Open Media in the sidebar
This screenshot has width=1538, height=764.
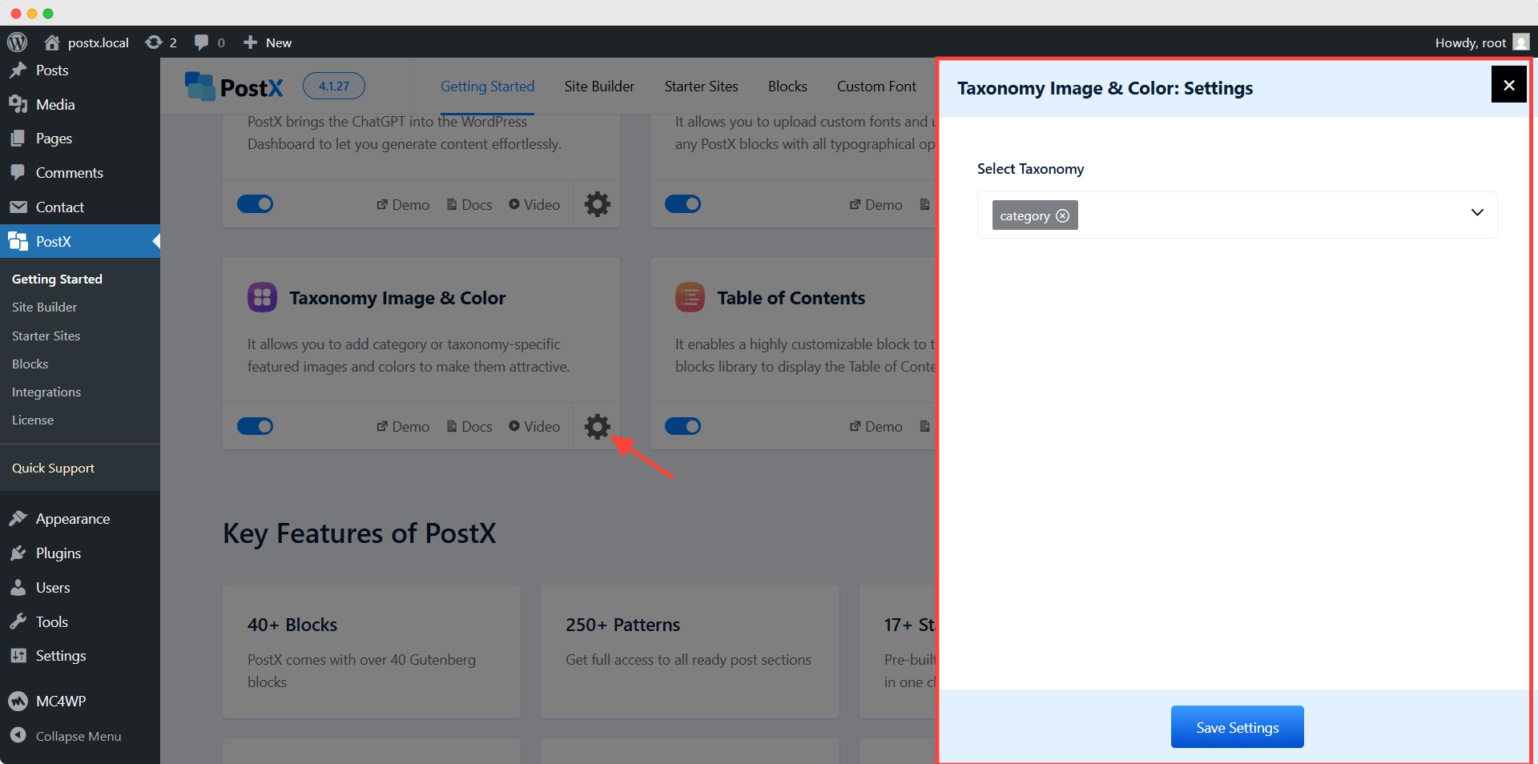click(80, 105)
